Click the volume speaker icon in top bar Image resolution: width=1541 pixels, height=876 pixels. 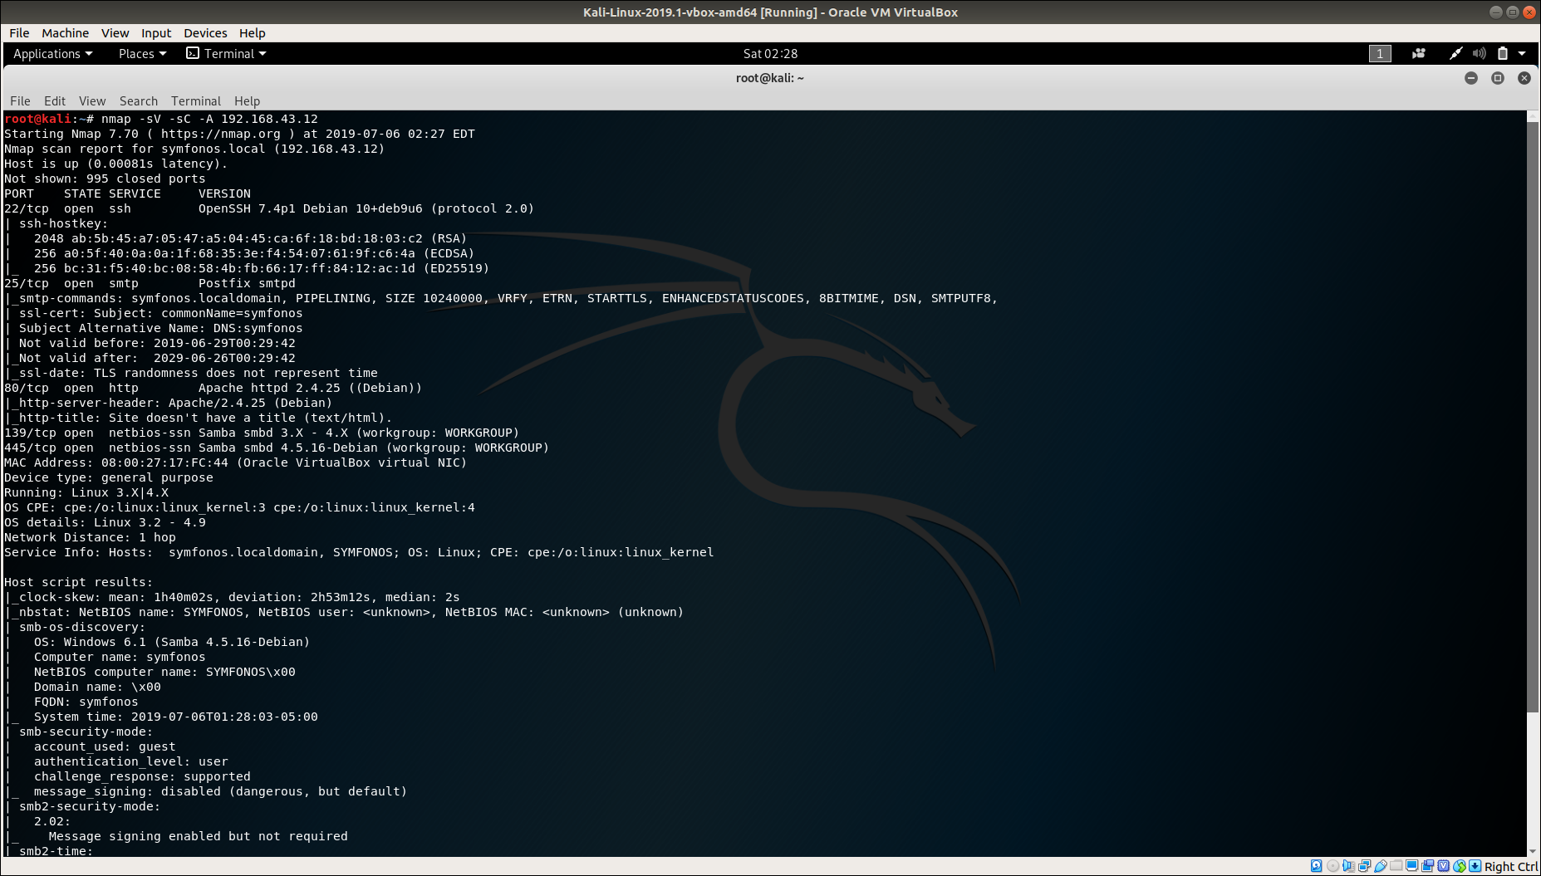click(1480, 53)
